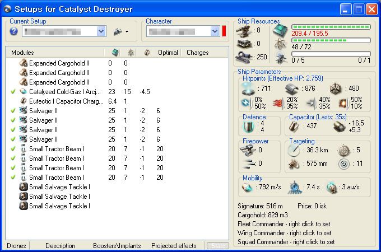
Task: Click the turret hardpoints icon
Action: coord(244,31)
